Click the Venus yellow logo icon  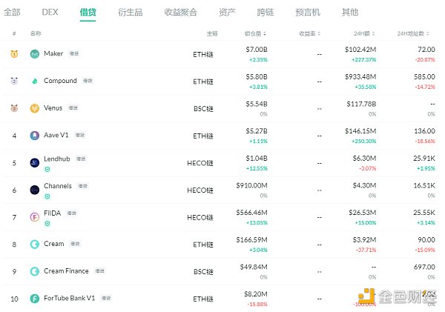coord(35,108)
